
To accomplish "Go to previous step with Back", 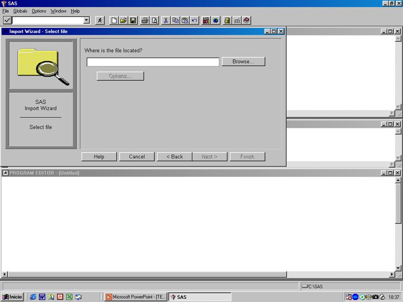I will coord(175,156).
